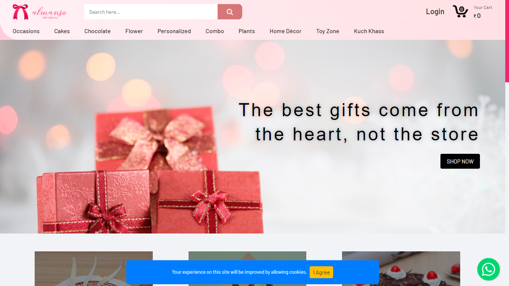Screen dimensions: 509x286
Task: Go to Home Décor section
Action: point(285,31)
